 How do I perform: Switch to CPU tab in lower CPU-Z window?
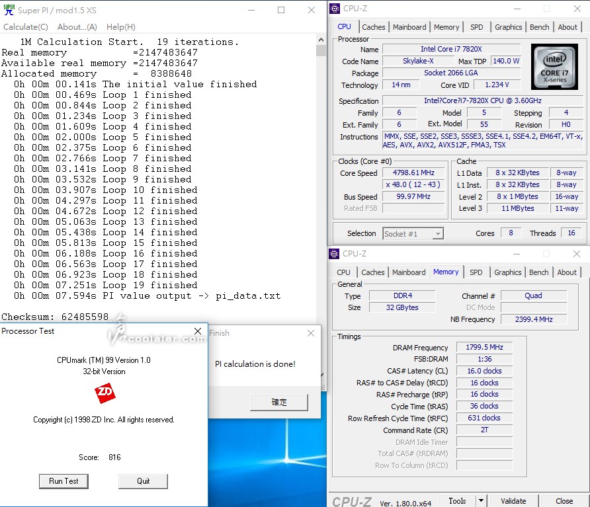point(343,272)
